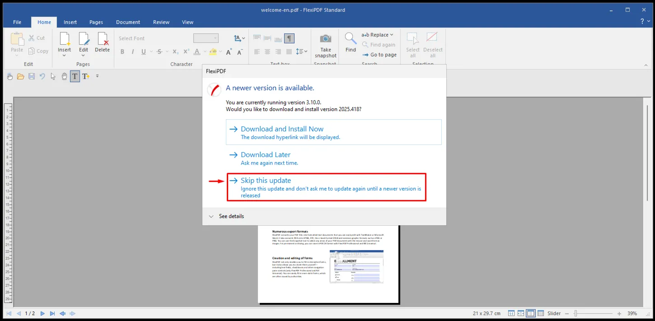Click the open folder icon
The image size is (655, 321).
pyautogui.click(x=21, y=76)
